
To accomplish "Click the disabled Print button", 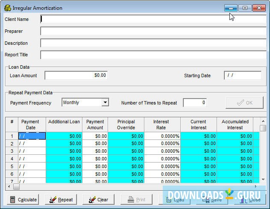I will (x=136, y=200).
